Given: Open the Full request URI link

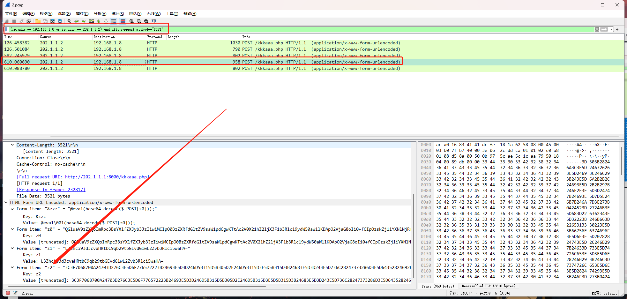Looking at the screenshot, I should [x=83, y=177].
